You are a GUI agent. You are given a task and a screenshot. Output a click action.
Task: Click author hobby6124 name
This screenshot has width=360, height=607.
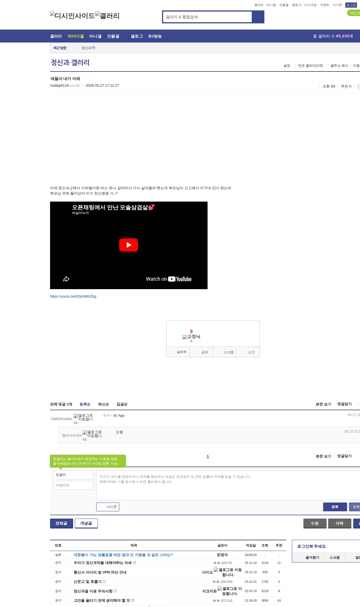coord(59,86)
